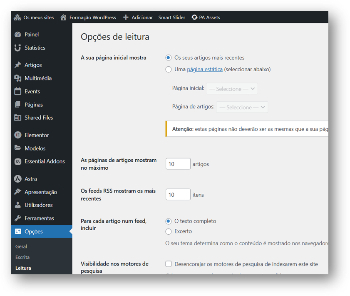
Task: Click the Opções settings sliders icon
Action: click(x=17, y=231)
